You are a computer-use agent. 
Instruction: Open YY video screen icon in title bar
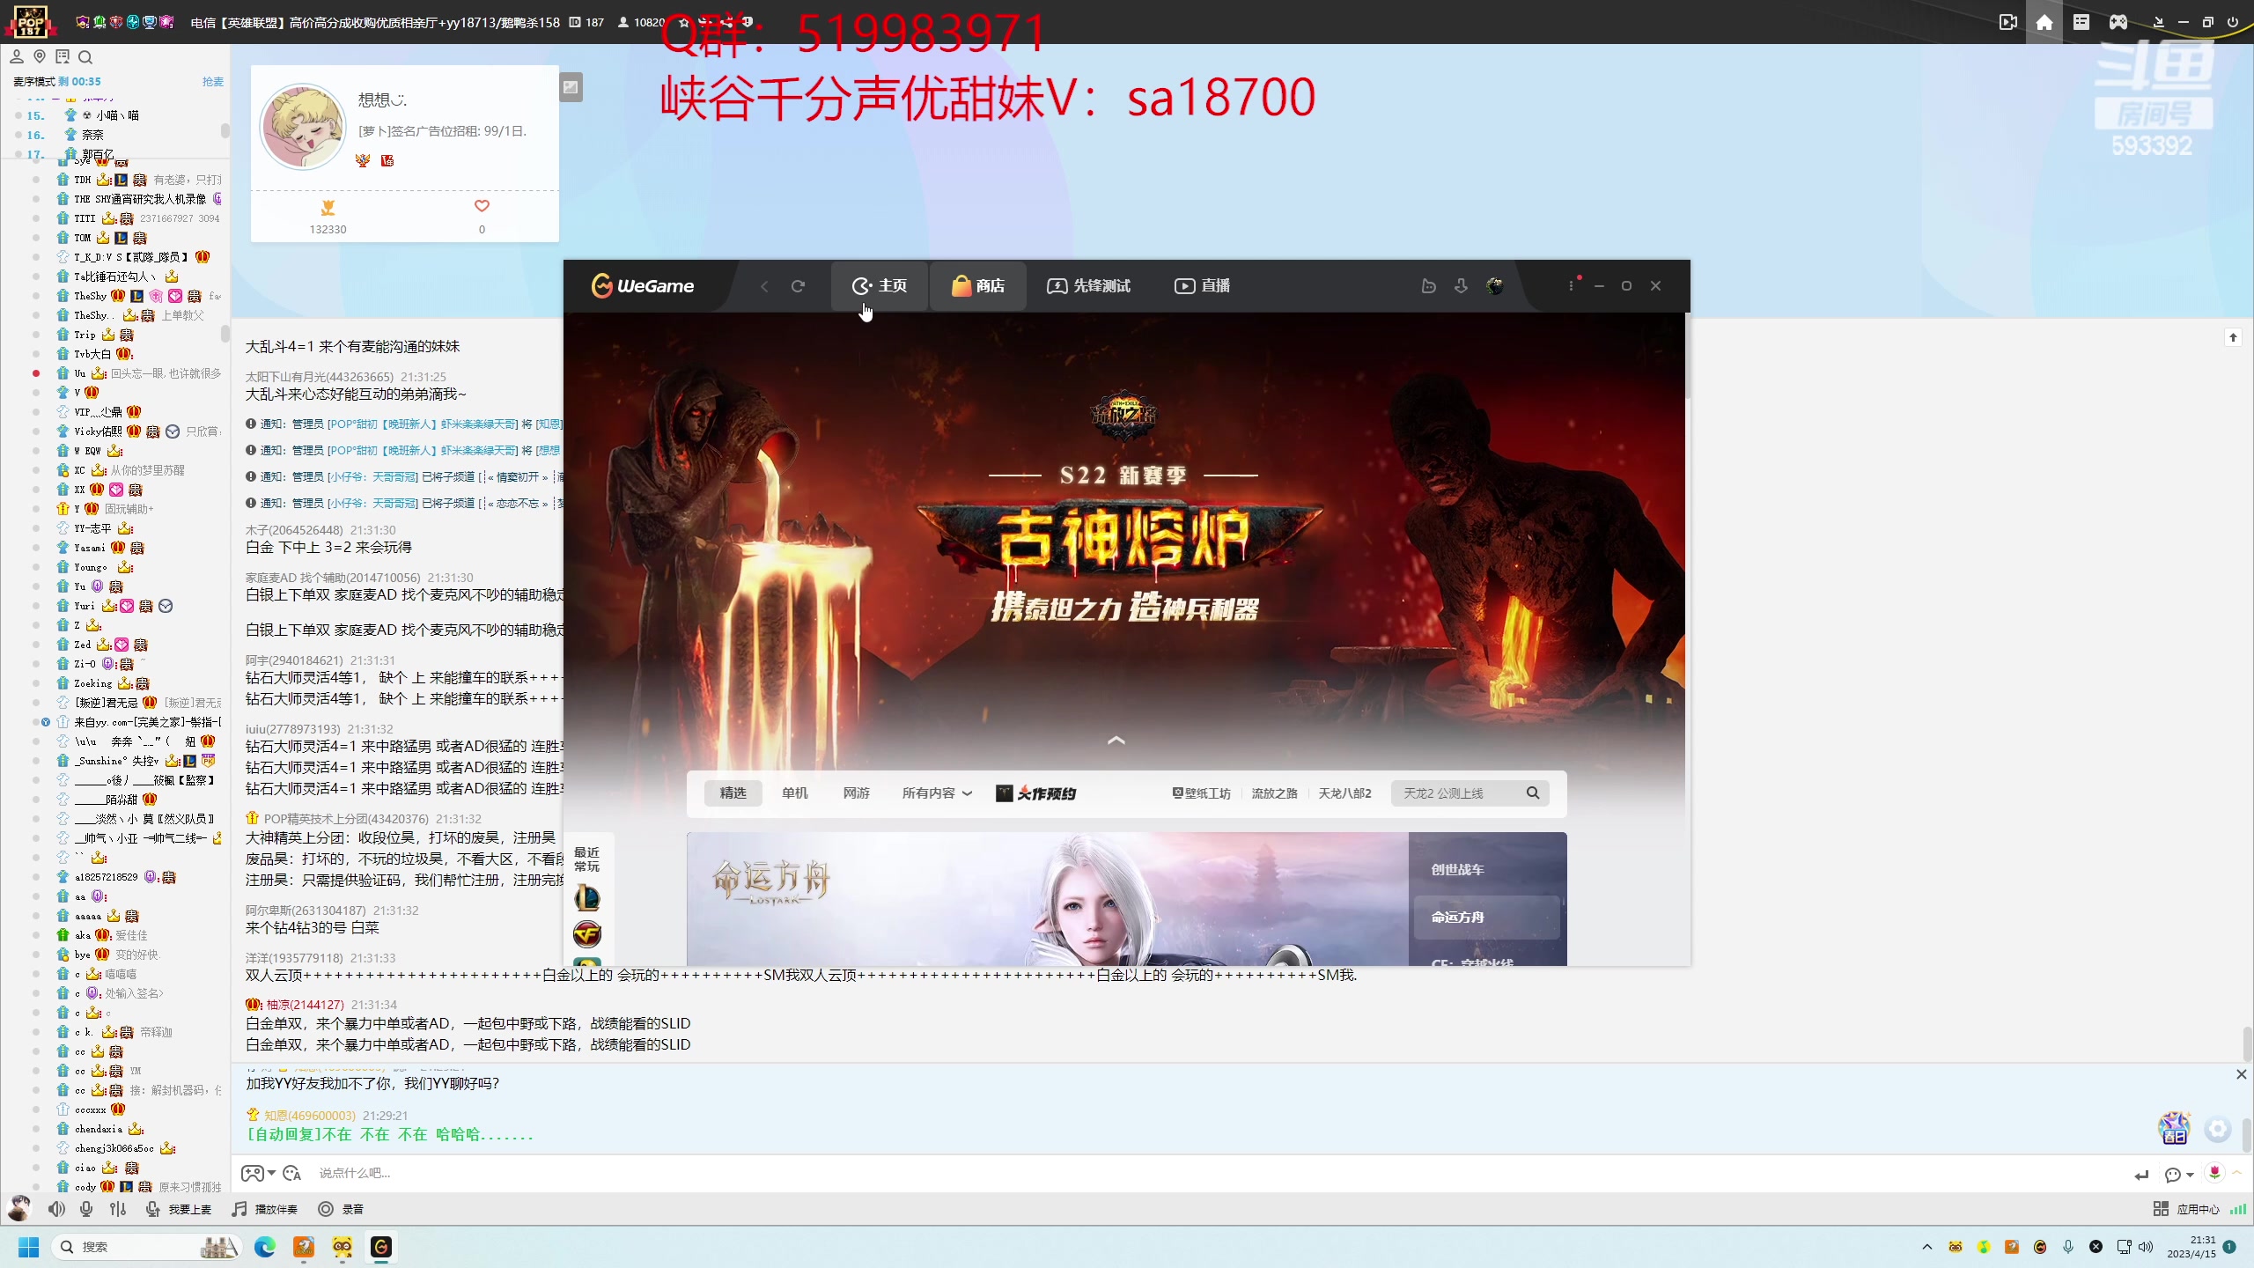(x=2007, y=22)
